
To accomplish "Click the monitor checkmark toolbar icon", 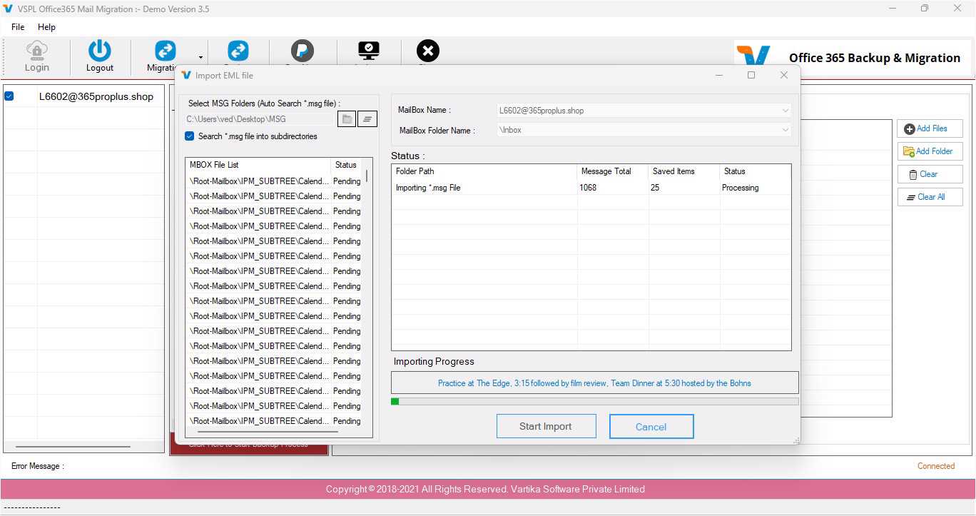I will (x=369, y=51).
